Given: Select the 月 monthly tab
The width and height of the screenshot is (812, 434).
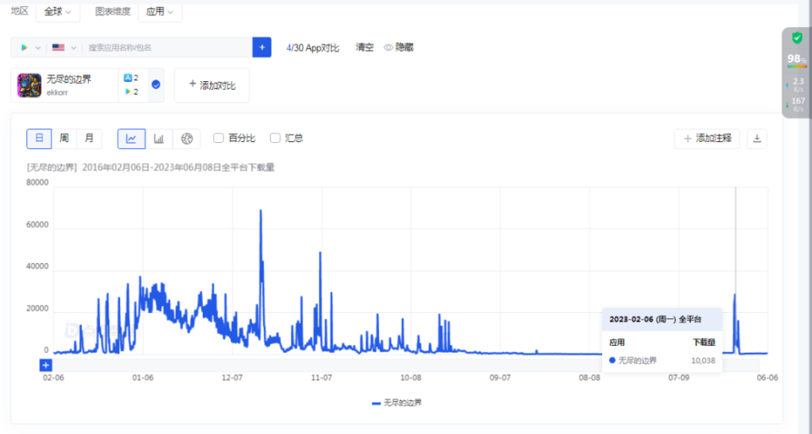Looking at the screenshot, I should click(89, 139).
